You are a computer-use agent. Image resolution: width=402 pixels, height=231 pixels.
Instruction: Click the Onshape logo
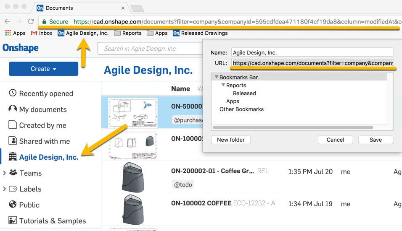pyautogui.click(x=21, y=48)
